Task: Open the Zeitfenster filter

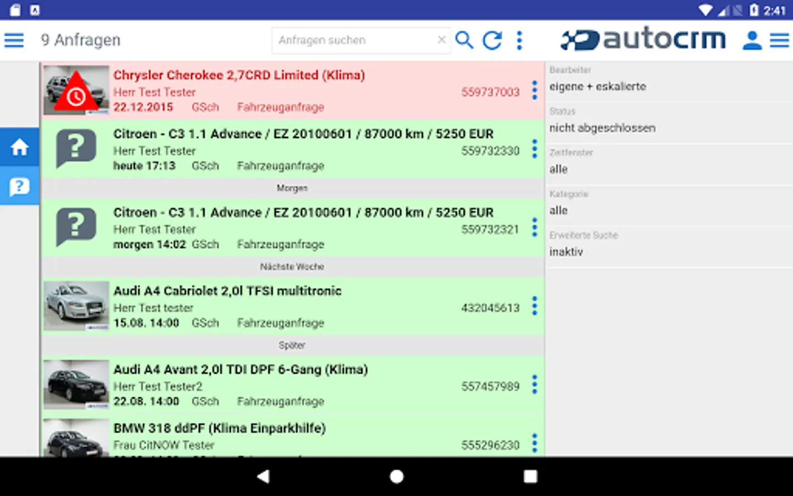Action: click(669, 164)
